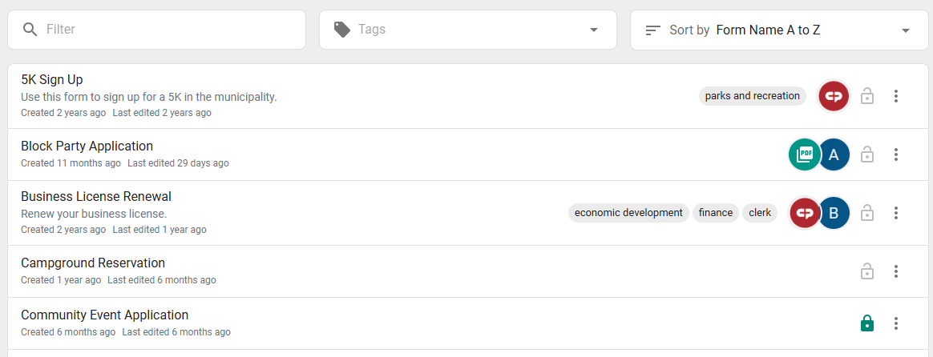Open the Business License Renewal form
The width and height of the screenshot is (933, 357).
pyautogui.click(x=96, y=197)
